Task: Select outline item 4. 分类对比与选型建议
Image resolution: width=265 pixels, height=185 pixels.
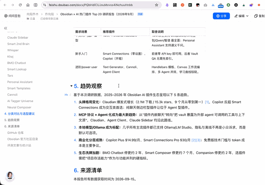Action: coord(19,114)
